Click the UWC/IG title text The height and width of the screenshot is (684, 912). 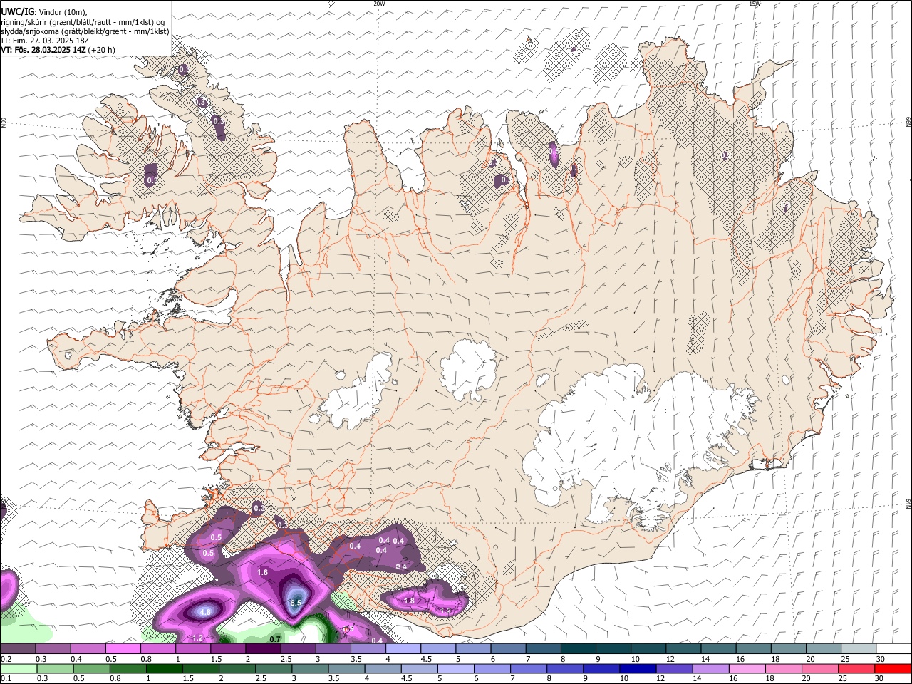17,11
